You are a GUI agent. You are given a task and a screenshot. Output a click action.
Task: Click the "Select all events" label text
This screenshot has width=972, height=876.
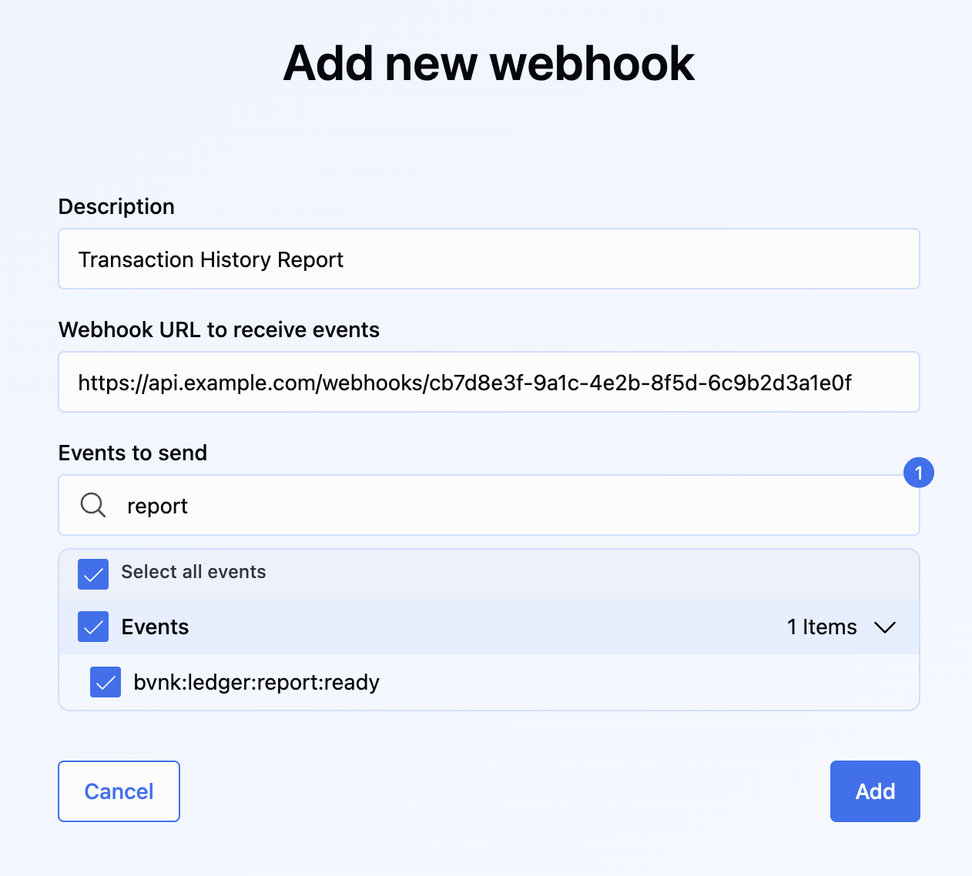[193, 572]
